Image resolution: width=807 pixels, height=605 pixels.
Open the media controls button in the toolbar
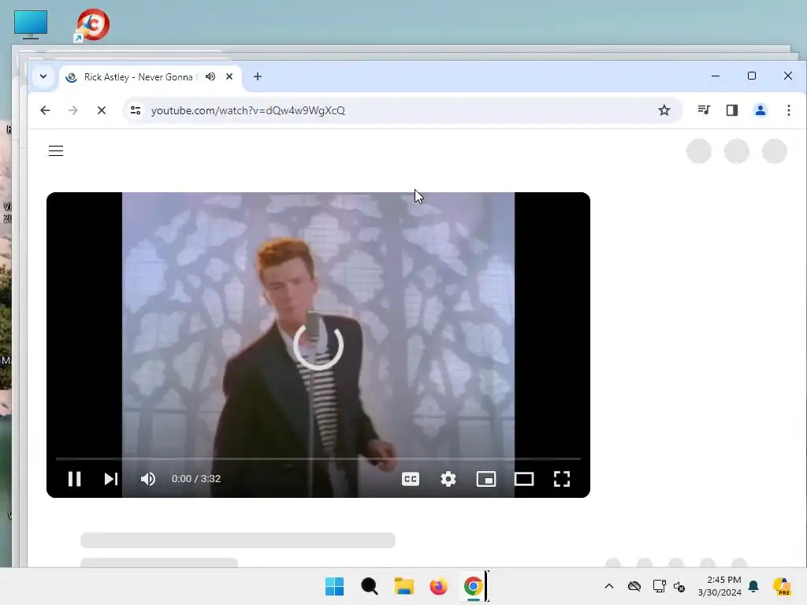tap(704, 110)
